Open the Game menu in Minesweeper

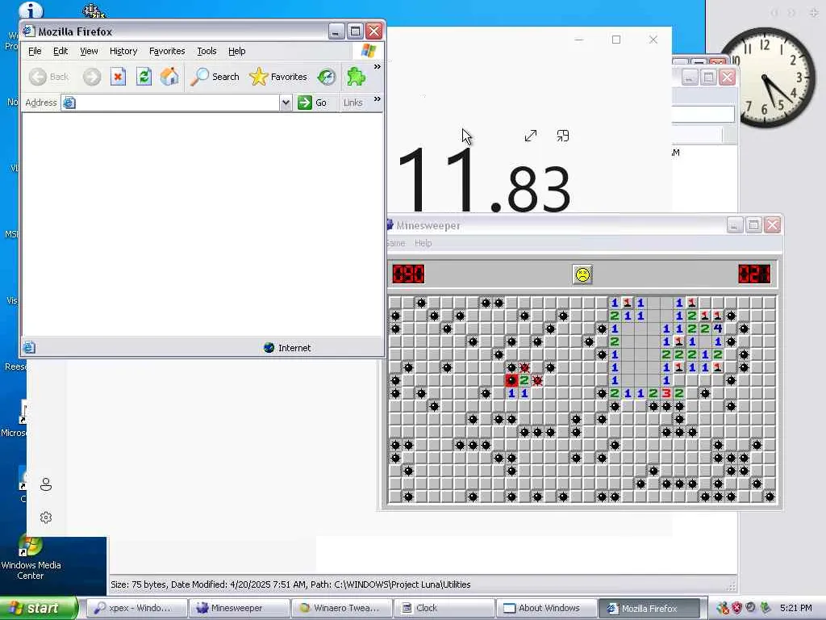(395, 243)
